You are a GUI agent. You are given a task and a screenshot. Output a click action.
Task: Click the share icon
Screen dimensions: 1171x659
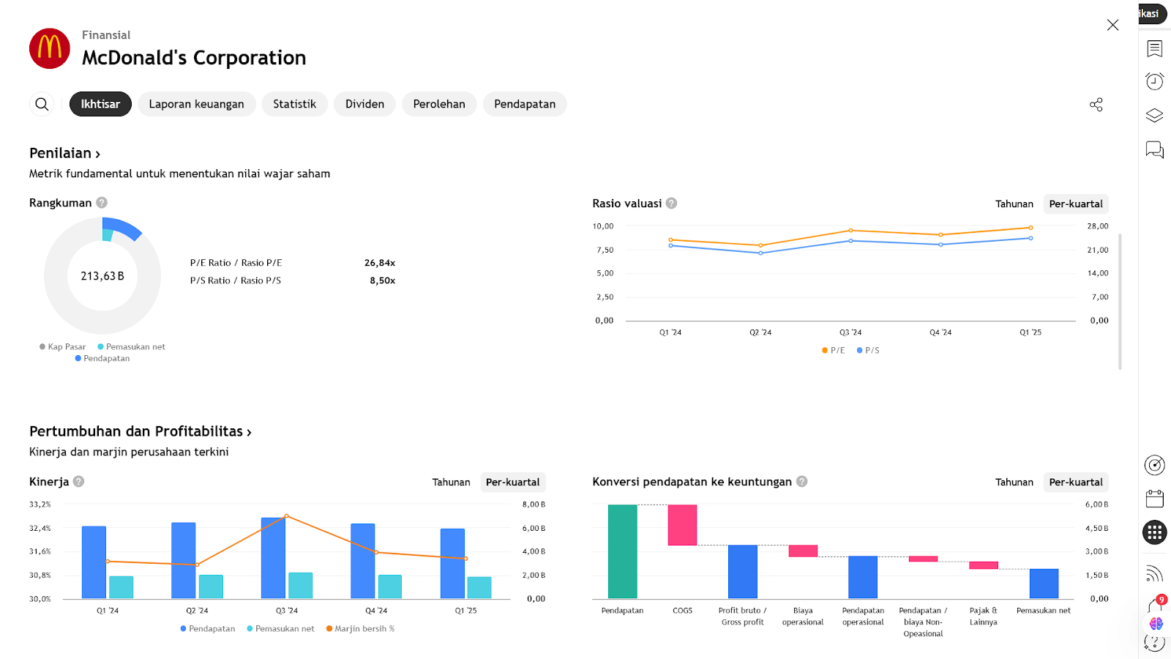(x=1096, y=105)
